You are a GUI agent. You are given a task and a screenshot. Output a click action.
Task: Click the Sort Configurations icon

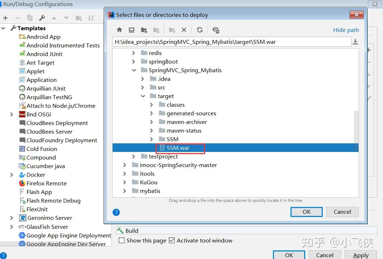[x=91, y=18]
